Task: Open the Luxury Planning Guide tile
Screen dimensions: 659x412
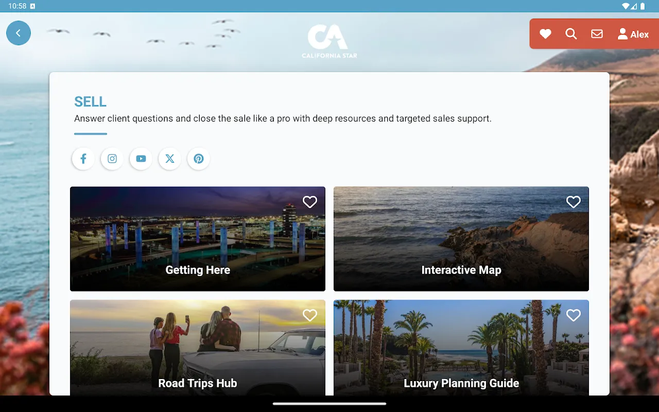Action: coord(461,348)
